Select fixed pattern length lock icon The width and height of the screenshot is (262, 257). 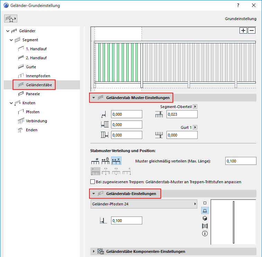(x=106, y=161)
